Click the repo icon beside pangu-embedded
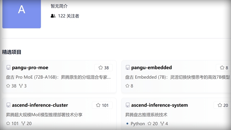Image resolution: width=231 pixels, height=130 pixels. click(x=127, y=68)
